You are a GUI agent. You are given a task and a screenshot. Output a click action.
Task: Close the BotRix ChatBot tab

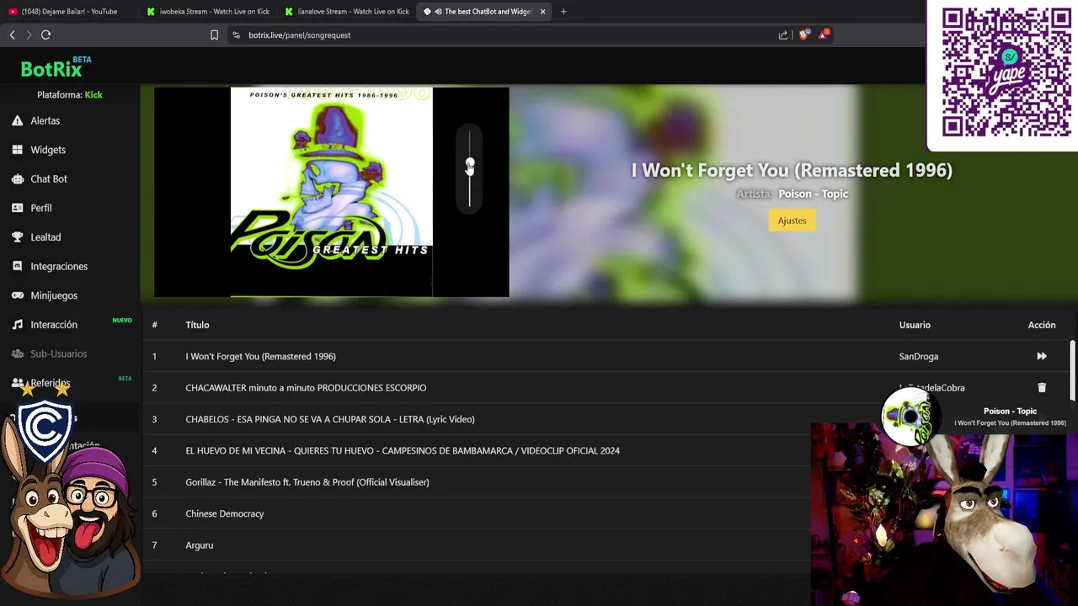[542, 12]
